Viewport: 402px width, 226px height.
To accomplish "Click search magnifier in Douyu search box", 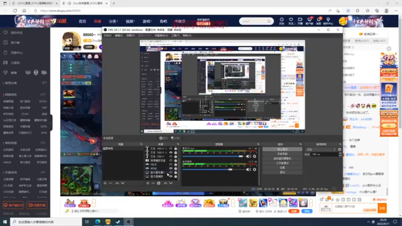I will [x=269, y=21].
